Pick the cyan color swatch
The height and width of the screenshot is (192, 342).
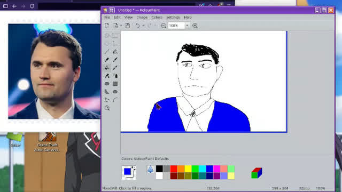203,169
